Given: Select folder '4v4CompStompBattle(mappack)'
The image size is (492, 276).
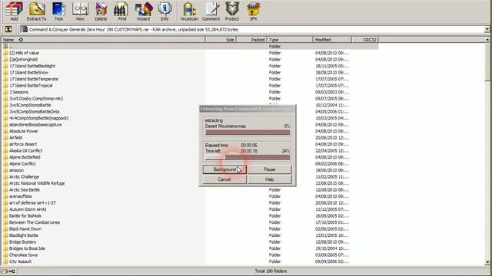Looking at the screenshot, I should tap(38, 118).
